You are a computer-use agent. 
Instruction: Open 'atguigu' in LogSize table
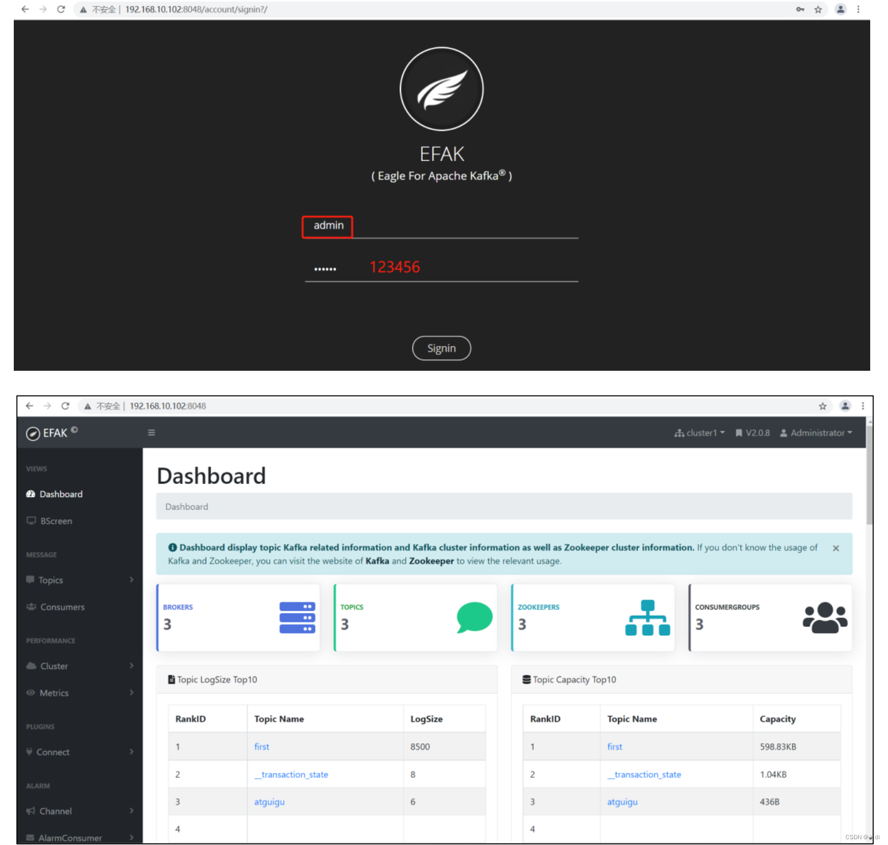pyautogui.click(x=269, y=802)
